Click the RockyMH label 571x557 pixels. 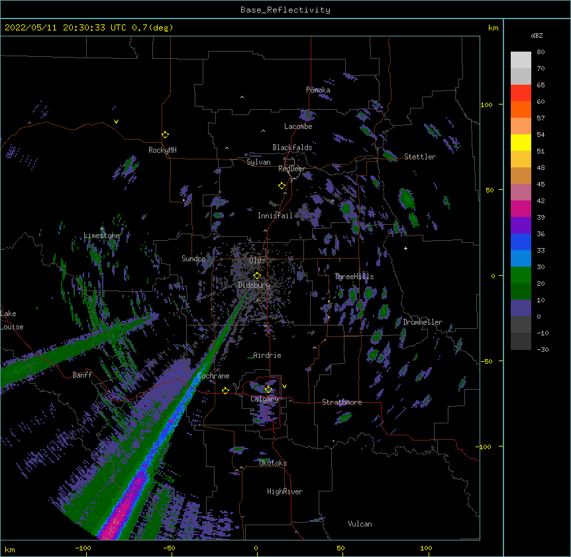[162, 150]
